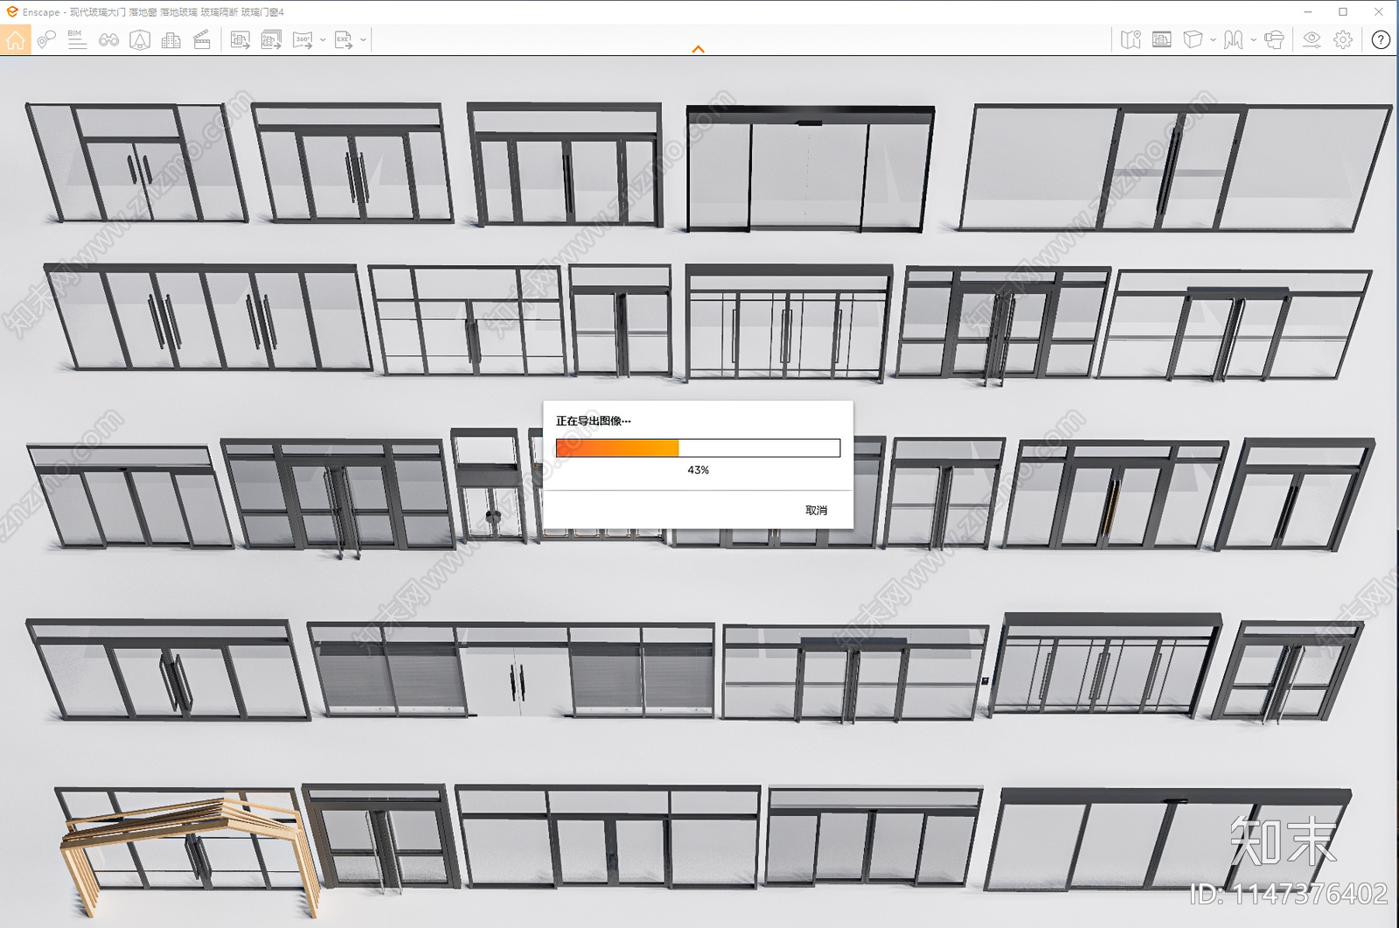Toggle the site context picture icon

click(x=1162, y=40)
